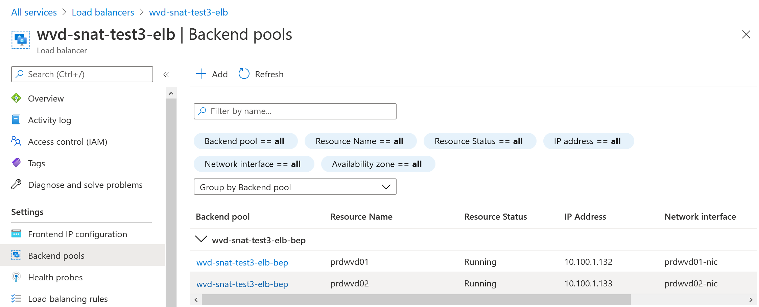Sort by Network interface column header
759x307 pixels.
coord(700,217)
